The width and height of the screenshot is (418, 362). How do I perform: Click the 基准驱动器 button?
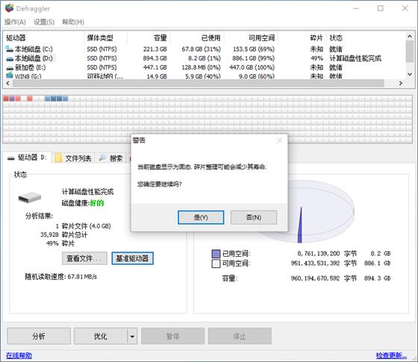click(133, 258)
